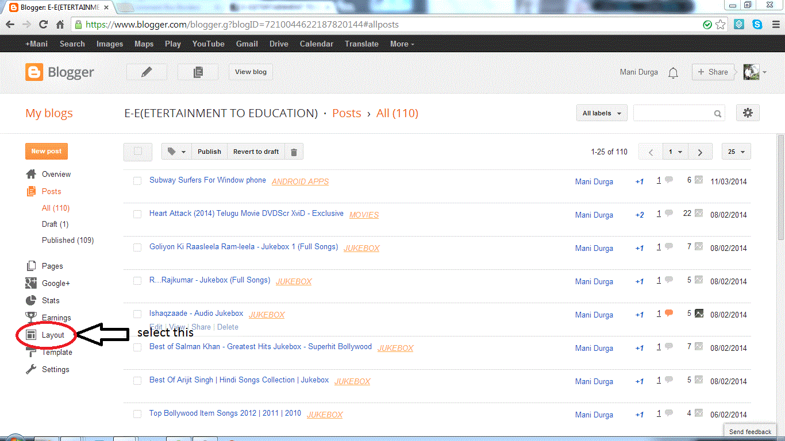Viewport: 785px width, 441px height.
Task: Open the 25 posts-per-page dropdown
Action: coord(736,152)
